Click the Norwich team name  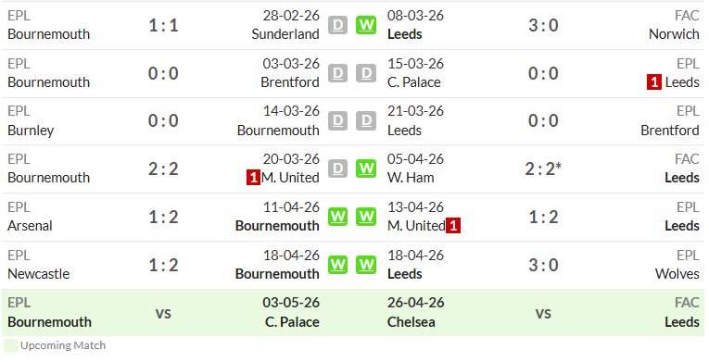(x=674, y=34)
